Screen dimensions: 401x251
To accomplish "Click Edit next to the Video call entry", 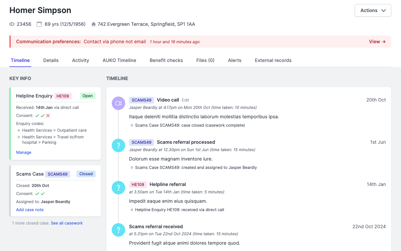I will 185,100.
